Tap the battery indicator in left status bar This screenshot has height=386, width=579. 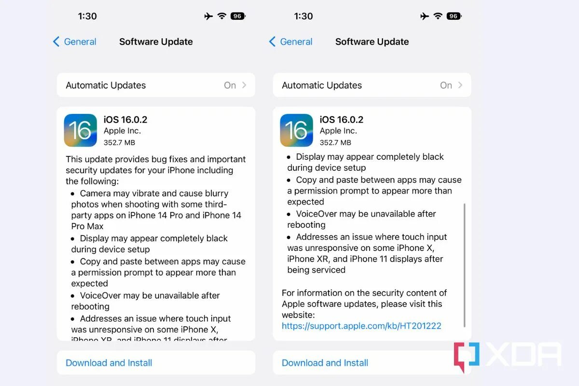[238, 16]
